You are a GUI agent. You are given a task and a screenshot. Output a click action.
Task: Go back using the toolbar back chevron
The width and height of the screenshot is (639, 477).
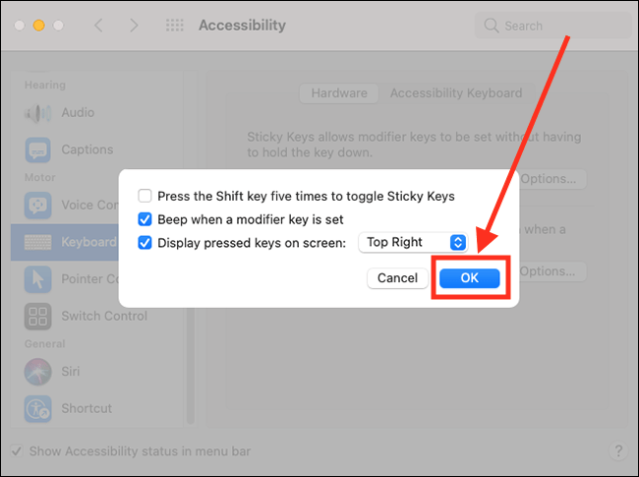[x=98, y=26]
